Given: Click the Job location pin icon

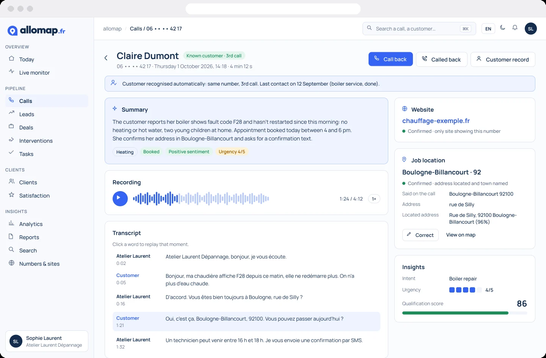Looking at the screenshot, I should click(x=404, y=160).
